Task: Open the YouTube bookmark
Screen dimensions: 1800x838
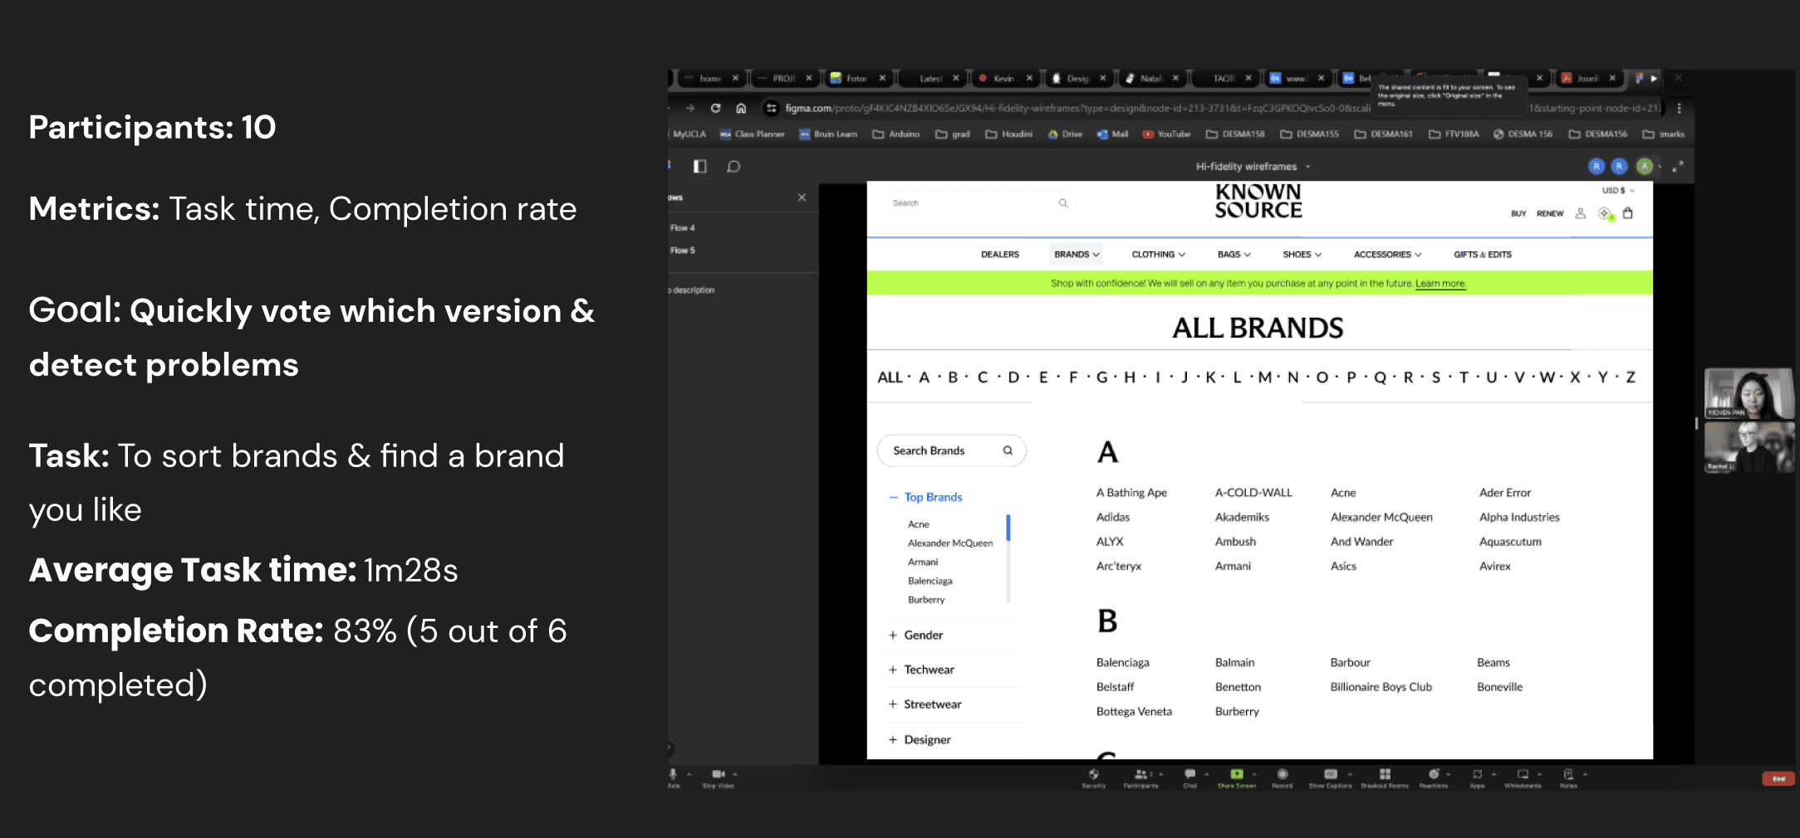Action: click(x=1166, y=134)
